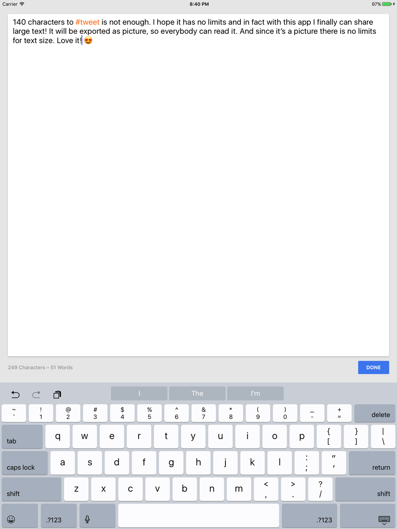Tap the 8 asterisk key
Viewport: 397px width, 529px height.
click(x=231, y=413)
